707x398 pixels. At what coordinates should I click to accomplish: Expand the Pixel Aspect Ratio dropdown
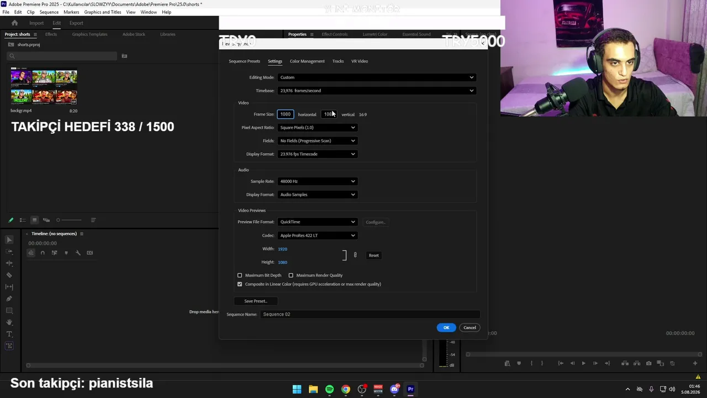pyautogui.click(x=317, y=128)
